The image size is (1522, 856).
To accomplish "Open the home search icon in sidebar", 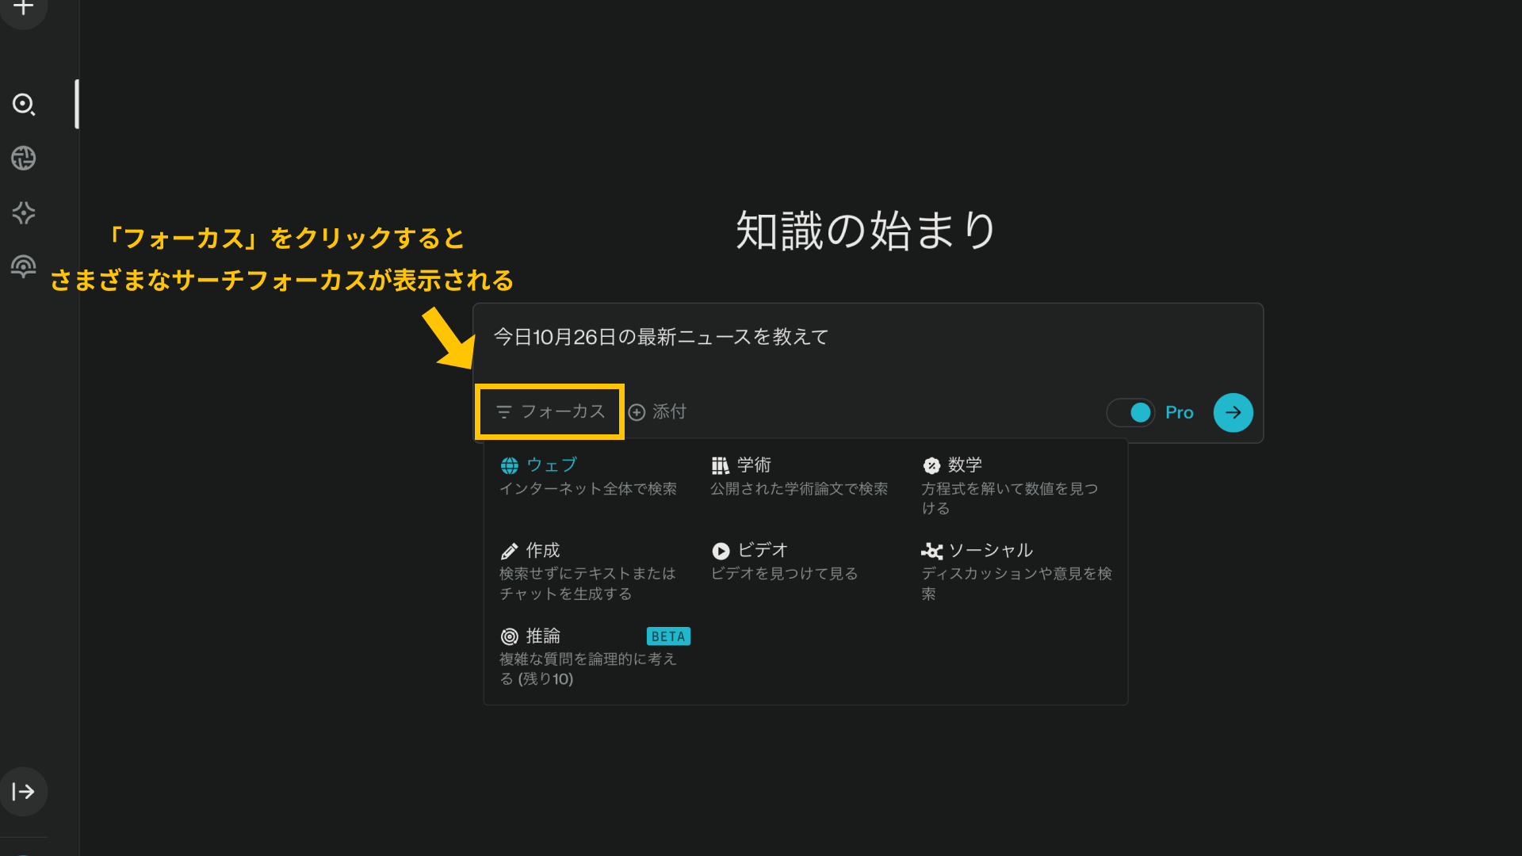I will (x=23, y=105).
